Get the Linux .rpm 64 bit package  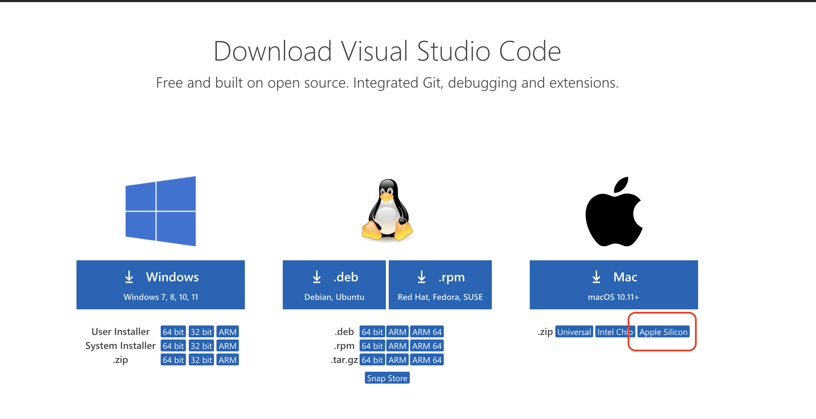(x=372, y=346)
